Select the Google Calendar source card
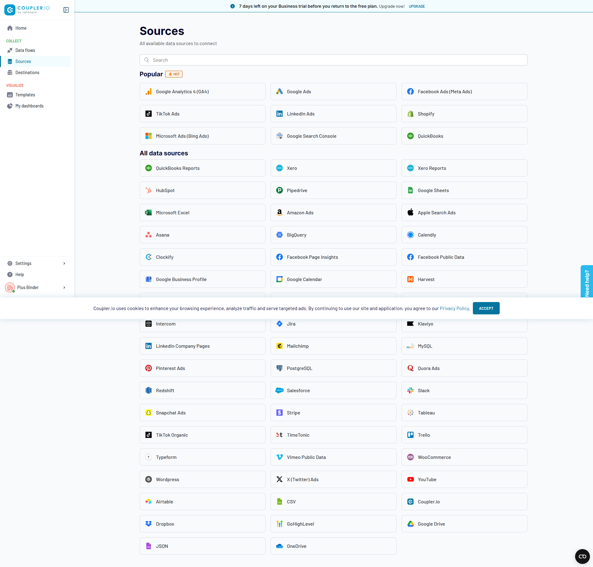Viewport: 593px width, 567px height. (x=333, y=279)
